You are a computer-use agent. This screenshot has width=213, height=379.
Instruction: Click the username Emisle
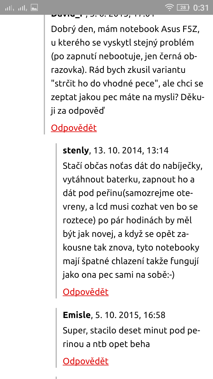[77, 315]
